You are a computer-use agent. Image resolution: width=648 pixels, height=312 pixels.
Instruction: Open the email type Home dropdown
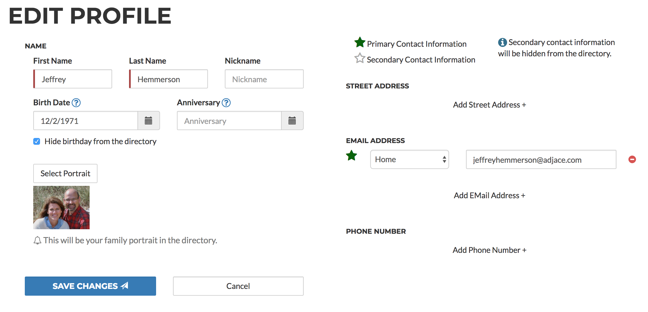tap(409, 159)
